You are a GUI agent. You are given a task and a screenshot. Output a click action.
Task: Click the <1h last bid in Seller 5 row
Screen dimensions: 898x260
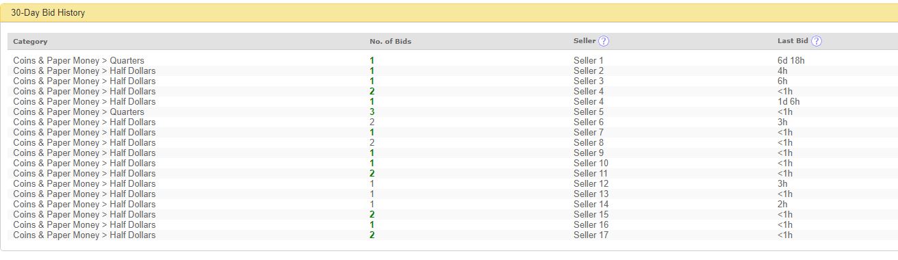point(785,112)
